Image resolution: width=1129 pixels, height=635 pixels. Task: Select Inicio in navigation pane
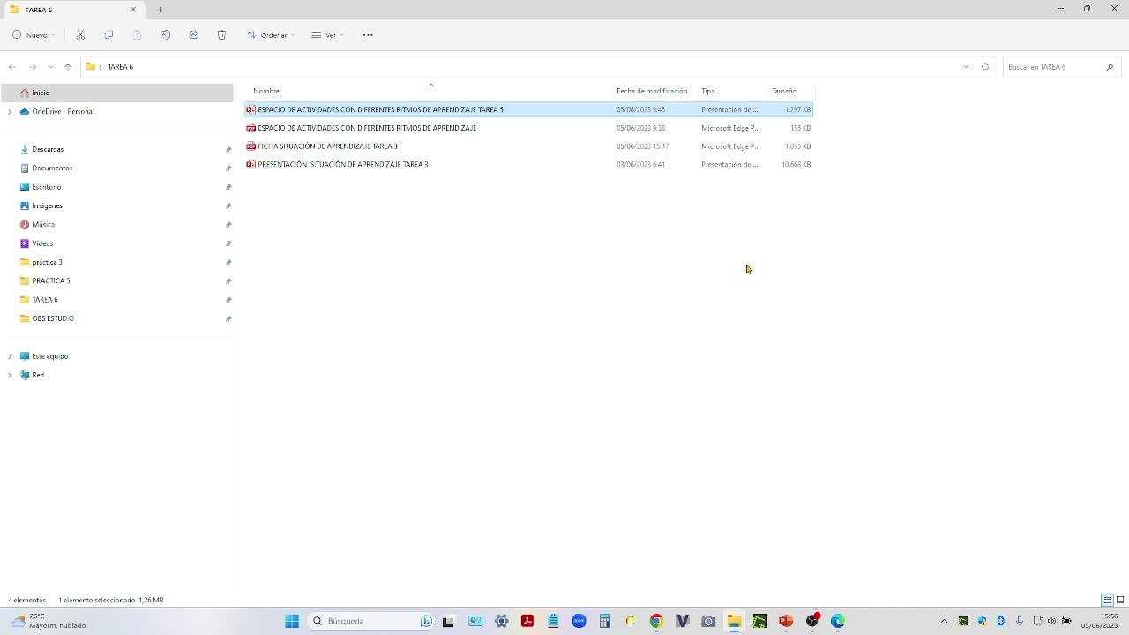coord(117,93)
